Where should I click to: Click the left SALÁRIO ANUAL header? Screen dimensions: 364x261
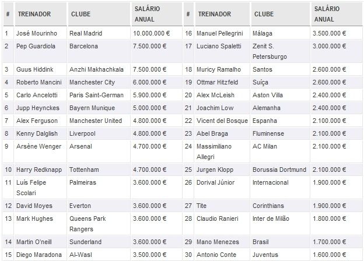click(x=148, y=13)
